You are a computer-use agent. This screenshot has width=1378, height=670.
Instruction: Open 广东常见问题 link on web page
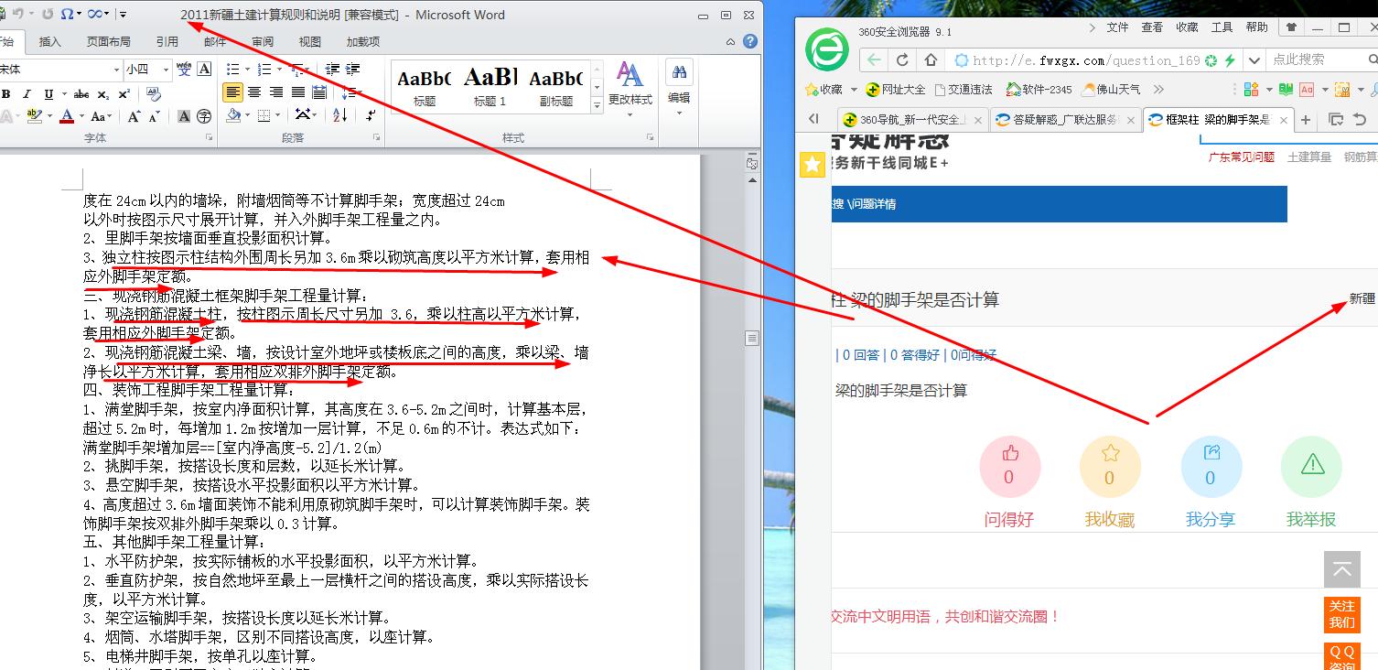click(1241, 157)
